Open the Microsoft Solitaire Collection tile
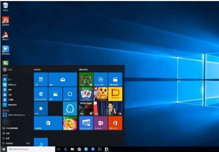Screen dimensions: 219x152 86,94
